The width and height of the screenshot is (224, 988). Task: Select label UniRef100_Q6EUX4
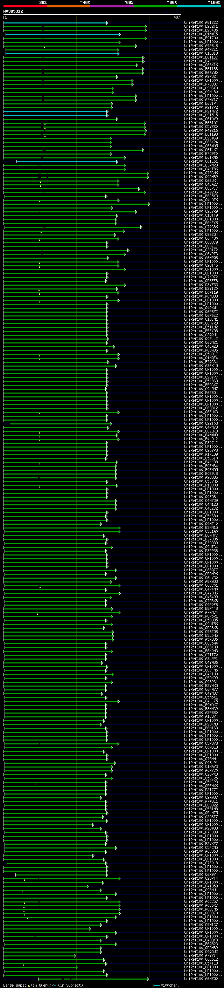(x=201, y=180)
